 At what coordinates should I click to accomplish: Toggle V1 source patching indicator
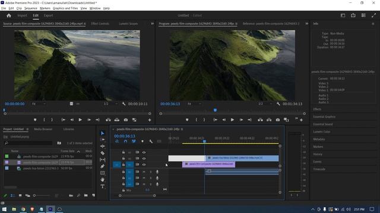(117, 164)
